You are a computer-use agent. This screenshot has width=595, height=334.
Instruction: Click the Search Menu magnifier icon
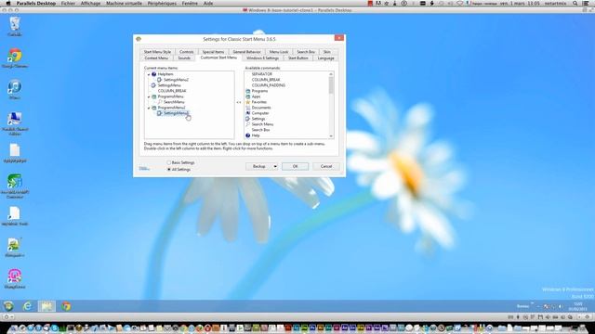click(248, 124)
